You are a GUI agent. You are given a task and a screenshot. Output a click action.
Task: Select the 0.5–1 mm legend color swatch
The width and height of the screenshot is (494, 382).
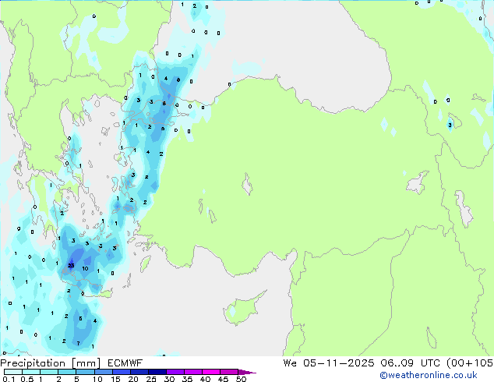pyautogui.click(x=31, y=372)
